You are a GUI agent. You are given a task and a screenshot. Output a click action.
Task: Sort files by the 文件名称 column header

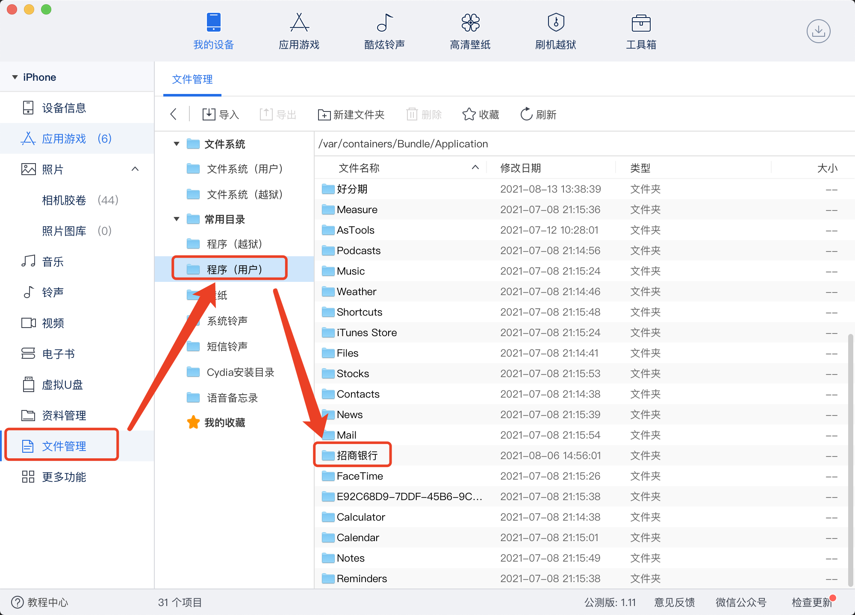click(359, 168)
